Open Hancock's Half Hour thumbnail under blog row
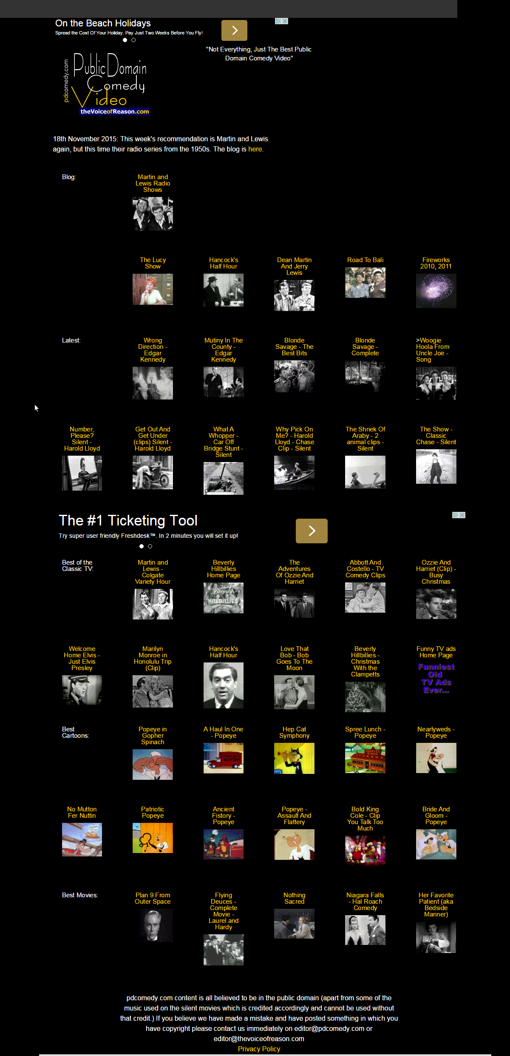The width and height of the screenshot is (510, 1056). (x=224, y=290)
